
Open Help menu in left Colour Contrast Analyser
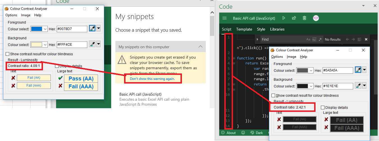click(38, 15)
